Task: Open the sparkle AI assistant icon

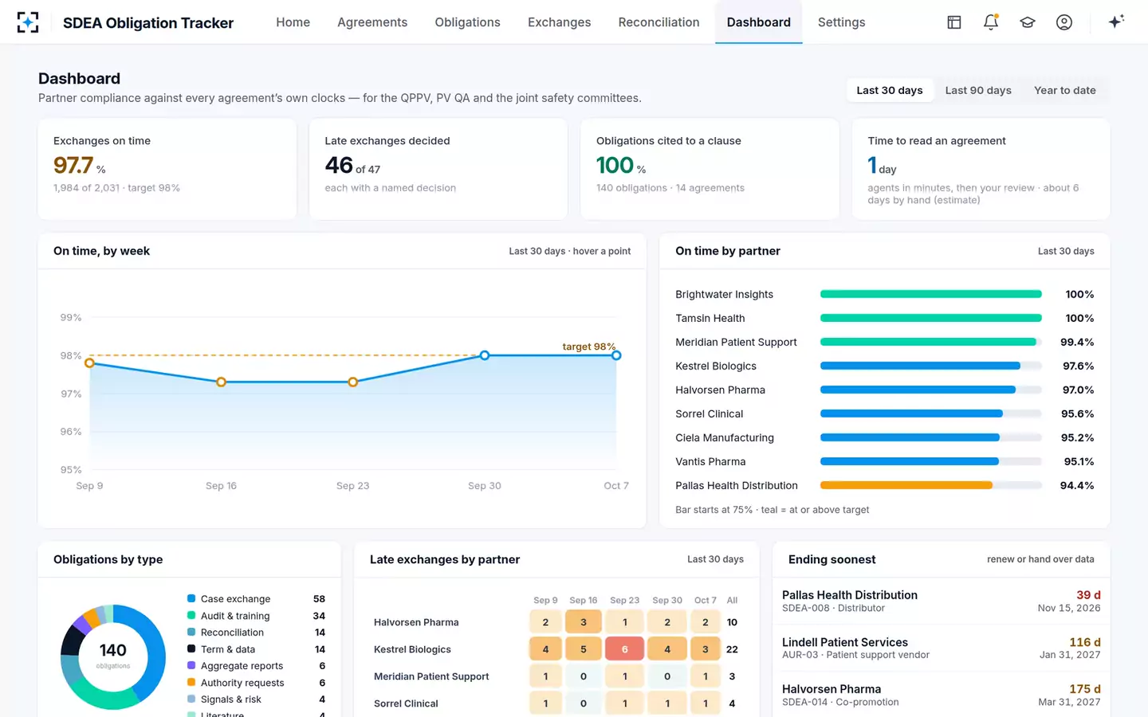Action: click(1116, 22)
